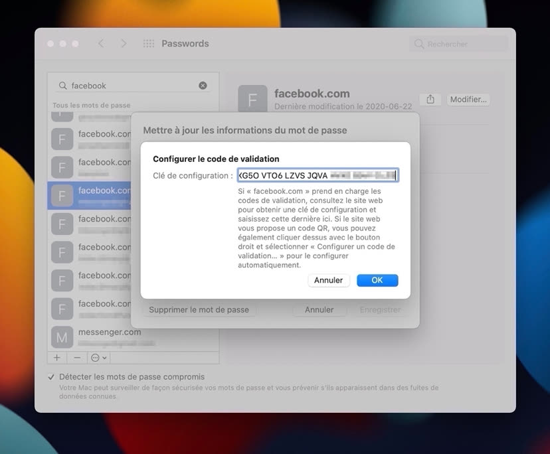Remove the entry with the minus button
Viewport: 550px width, 454px height.
pyautogui.click(x=78, y=358)
